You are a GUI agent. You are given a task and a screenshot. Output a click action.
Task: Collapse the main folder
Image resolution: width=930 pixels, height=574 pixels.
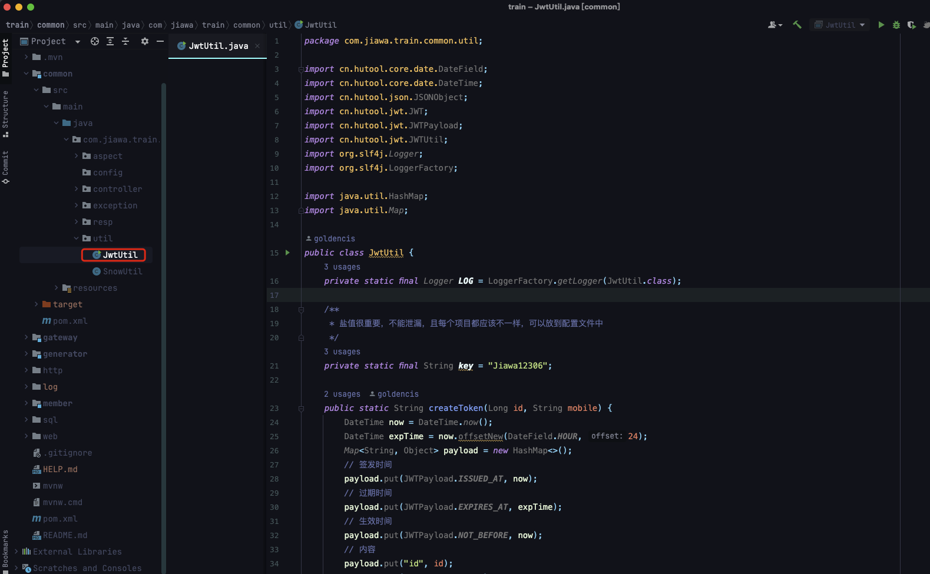point(46,107)
